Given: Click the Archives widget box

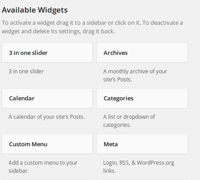Looking at the screenshot, I should point(142,53).
